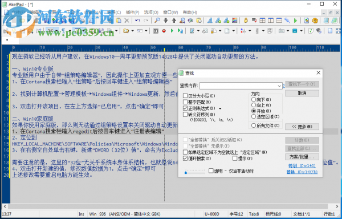Open dropdown beside the locked-pages icon
The image size is (342, 219).
point(220,31)
